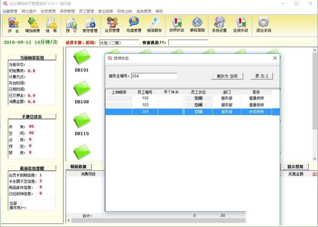
Task: Click the 开台 toolbar icon
Action: point(13,25)
